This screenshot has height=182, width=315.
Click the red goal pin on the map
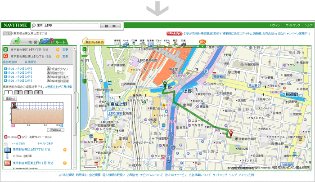pyautogui.click(x=231, y=133)
